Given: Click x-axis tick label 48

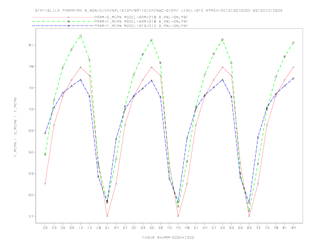Looking at the screenshot, I should point(187,228).
